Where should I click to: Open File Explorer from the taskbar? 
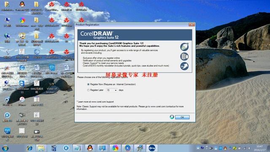[41, 148]
